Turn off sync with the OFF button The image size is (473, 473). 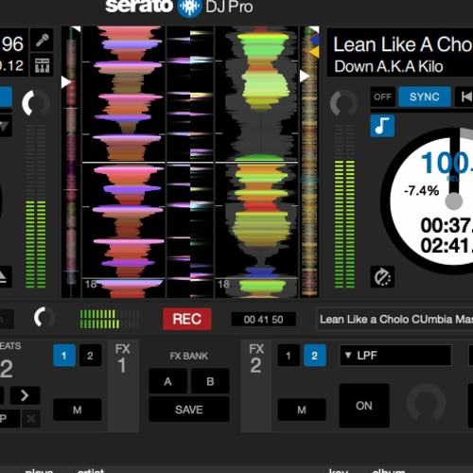[x=383, y=96]
